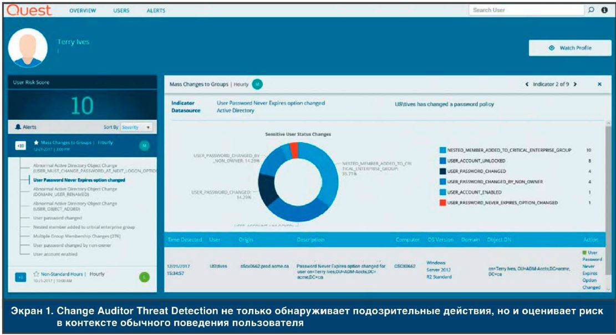This screenshot has height=335, width=616.
Task: Click NESTED_MEMBER_ADDED legend color swatch
Action: [443, 150]
